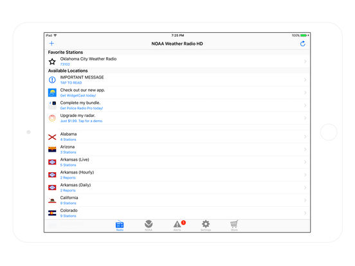Expand the Colorado row chevron
The image size is (355, 266).
coord(305,213)
